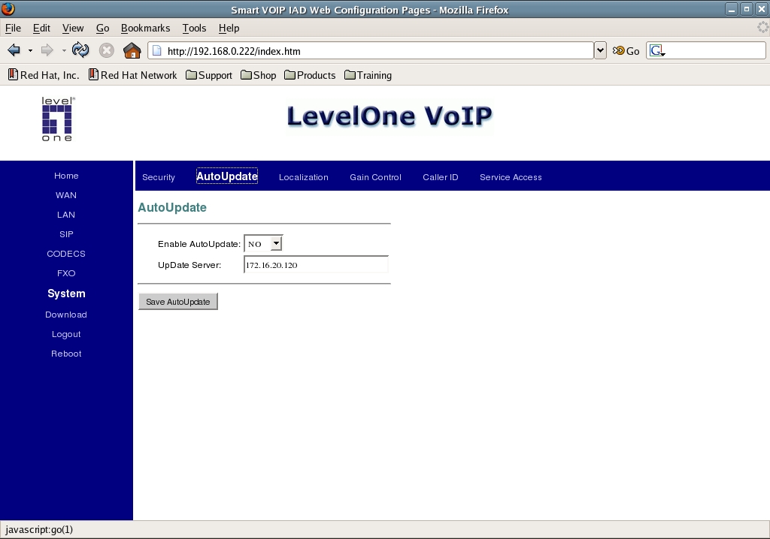The image size is (770, 539).
Task: Click the Go button beside address bar
Action: click(626, 51)
